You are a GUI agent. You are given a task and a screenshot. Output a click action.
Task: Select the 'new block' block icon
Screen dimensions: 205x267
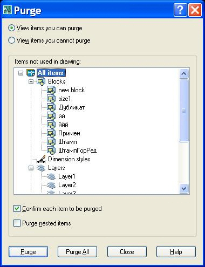point(51,90)
